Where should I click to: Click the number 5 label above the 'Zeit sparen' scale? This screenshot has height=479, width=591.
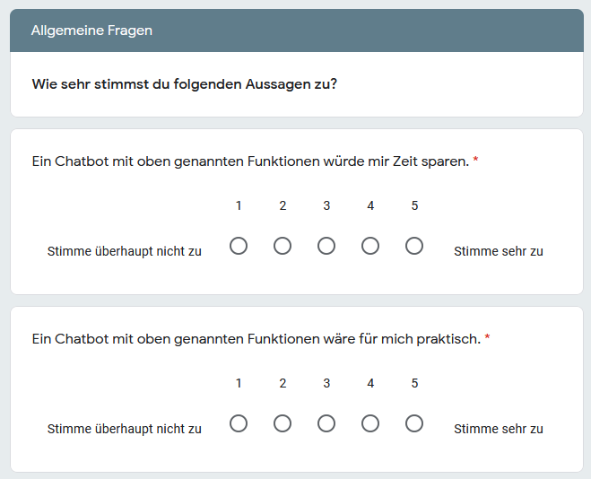coord(414,205)
